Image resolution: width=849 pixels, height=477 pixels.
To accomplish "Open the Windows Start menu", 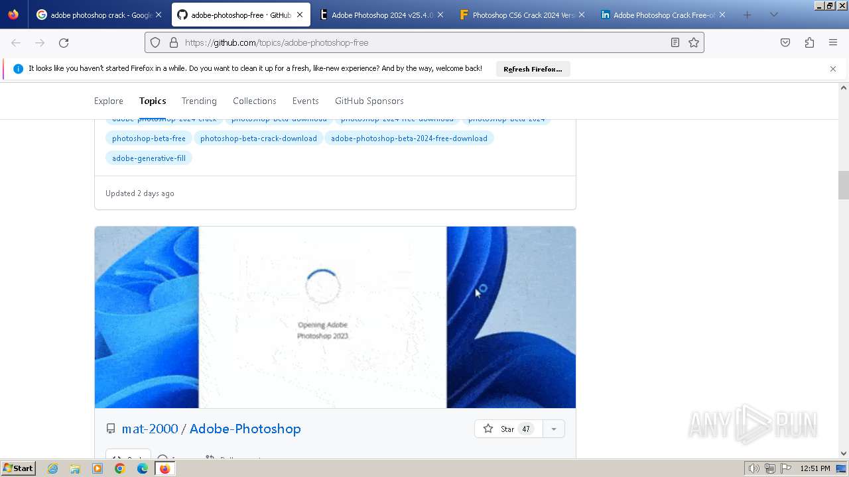I will (18, 468).
